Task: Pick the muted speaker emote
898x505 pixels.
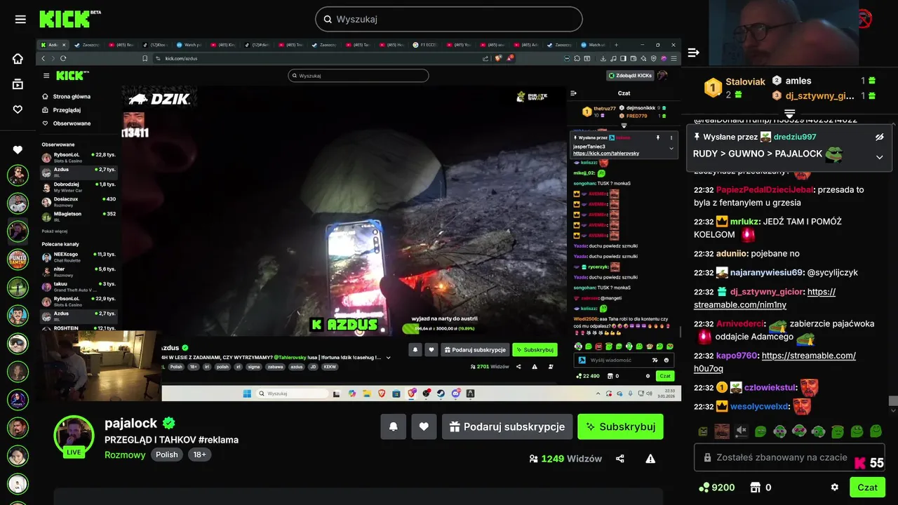Action: [741, 431]
